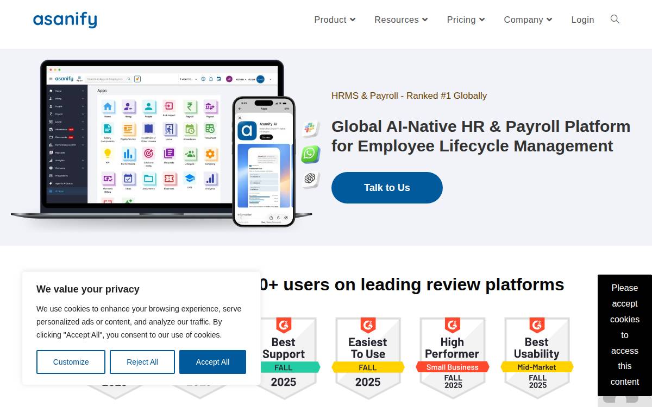Click the bell notification icon in laptop mockup
The height and width of the screenshot is (407, 652).
(x=211, y=79)
